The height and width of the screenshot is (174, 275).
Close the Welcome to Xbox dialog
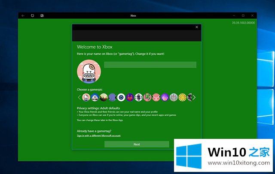coord(197,27)
